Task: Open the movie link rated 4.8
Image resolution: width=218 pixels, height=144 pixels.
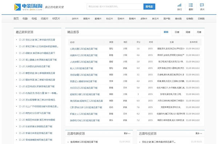Action: click(x=84, y=81)
